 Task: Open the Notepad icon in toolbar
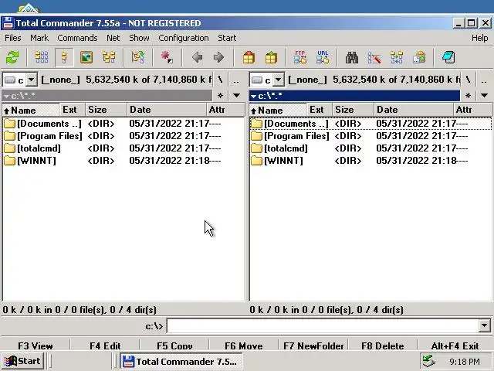[448, 58]
